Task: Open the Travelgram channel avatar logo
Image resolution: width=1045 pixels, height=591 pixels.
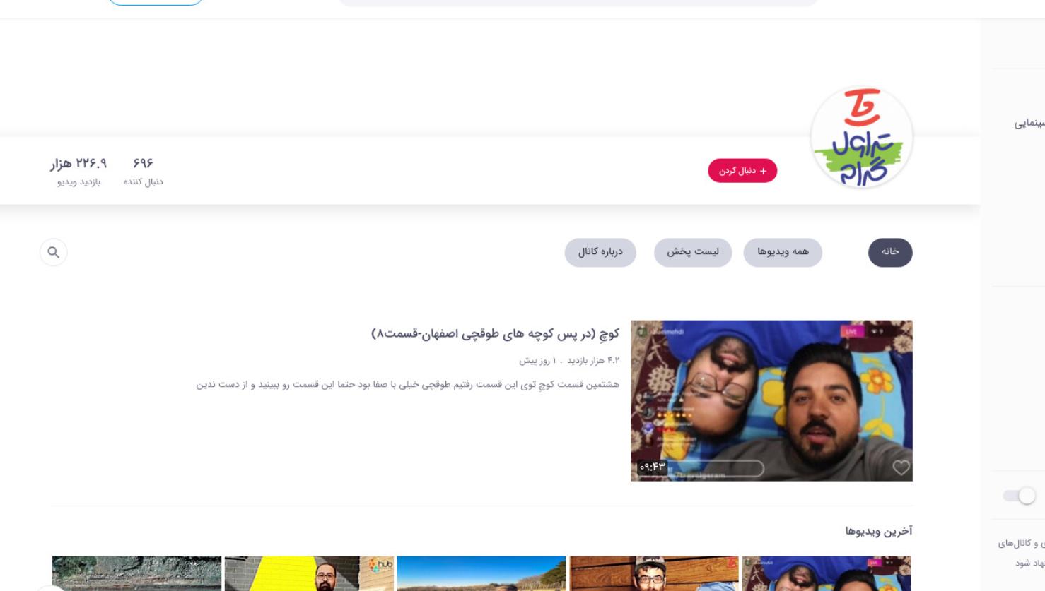Action: pos(861,137)
